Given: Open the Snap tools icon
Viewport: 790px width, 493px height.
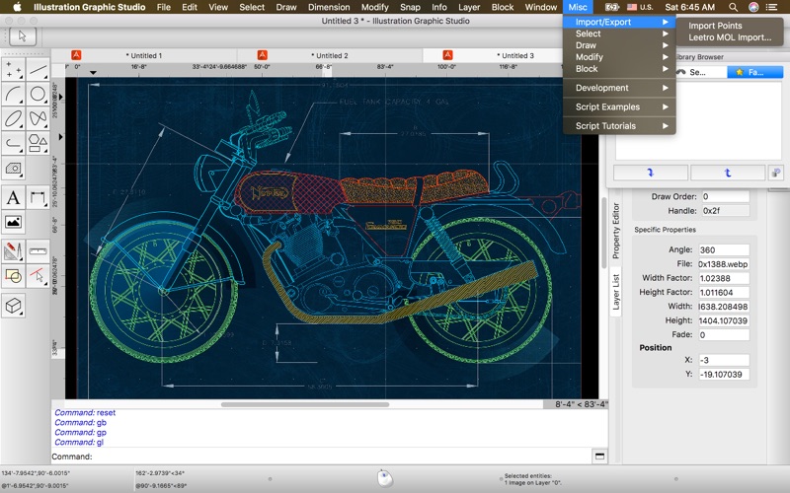Looking at the screenshot, I should pos(13,276).
